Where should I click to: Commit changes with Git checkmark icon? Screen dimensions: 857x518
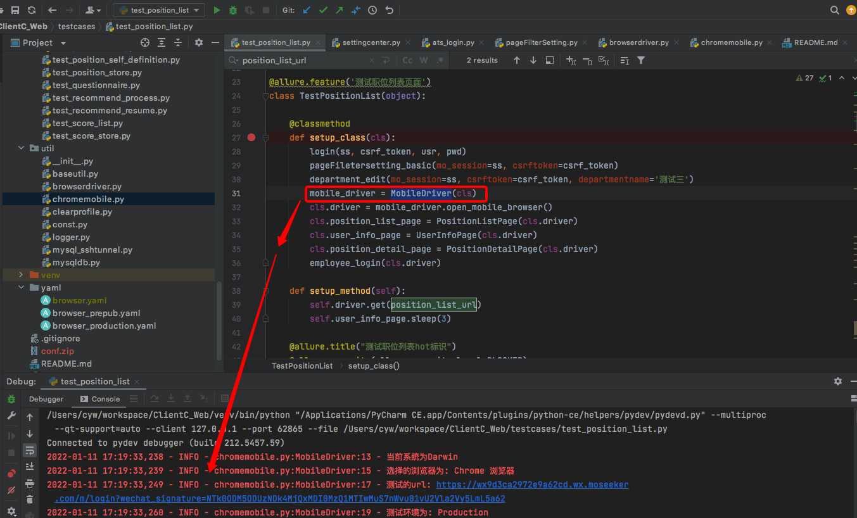coord(324,10)
